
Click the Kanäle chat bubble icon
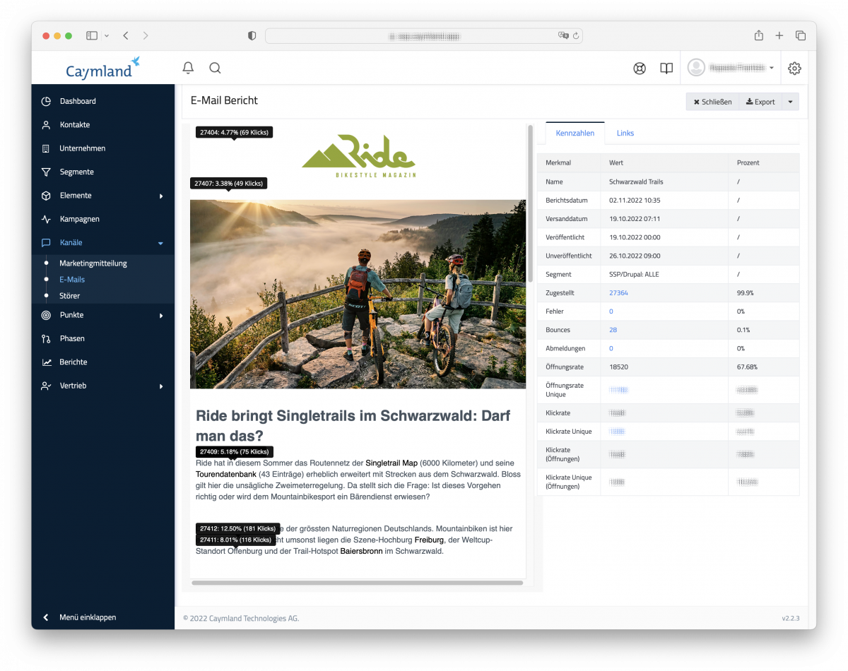pos(46,242)
